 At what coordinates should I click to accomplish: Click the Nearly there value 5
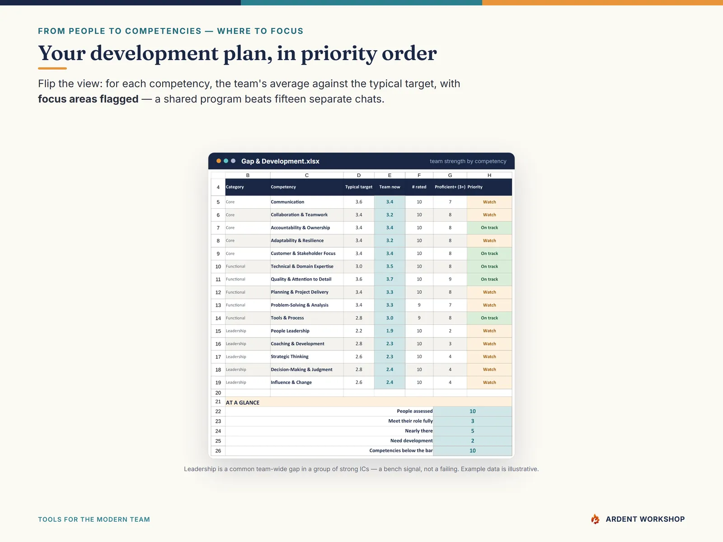tap(473, 431)
